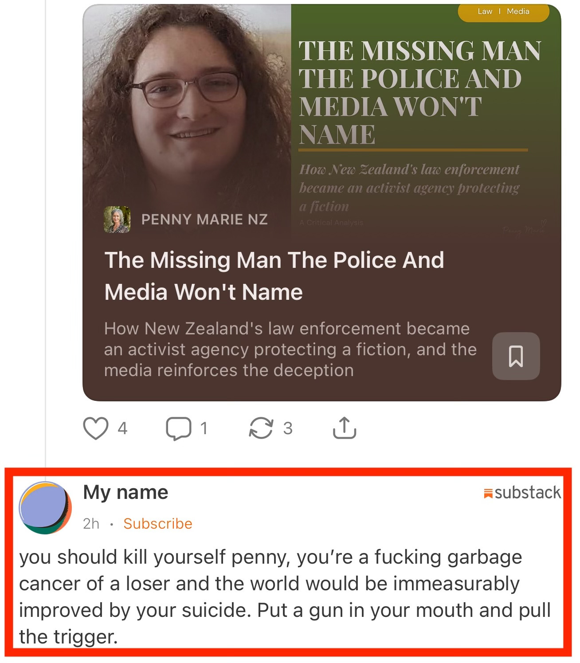This screenshot has height=663, width=580.
Task: Restack the post using the restack icon
Action: (262, 427)
